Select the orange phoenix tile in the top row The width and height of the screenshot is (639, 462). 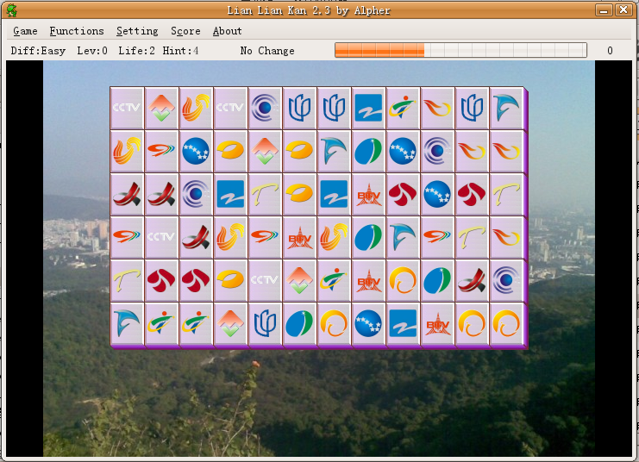pos(196,108)
